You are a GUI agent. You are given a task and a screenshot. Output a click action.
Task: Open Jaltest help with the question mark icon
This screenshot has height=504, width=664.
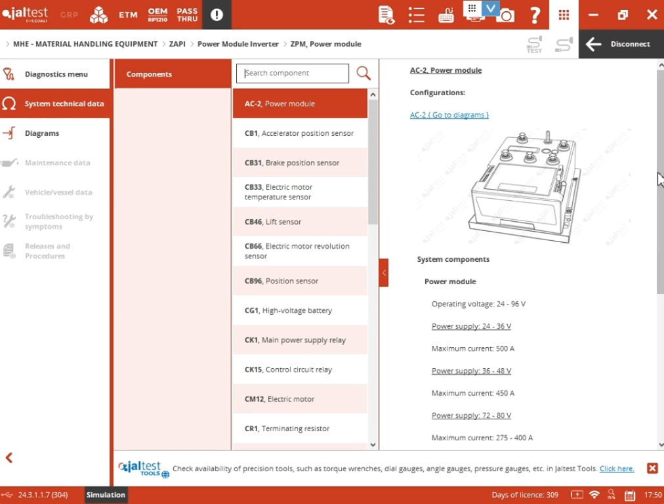(535, 14)
